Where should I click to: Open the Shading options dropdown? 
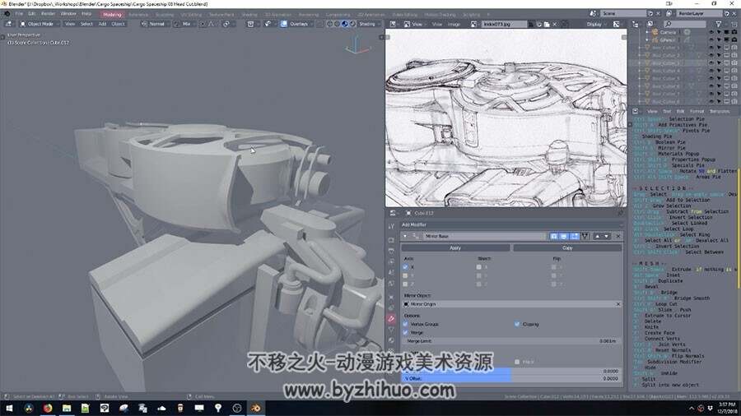[x=370, y=24]
